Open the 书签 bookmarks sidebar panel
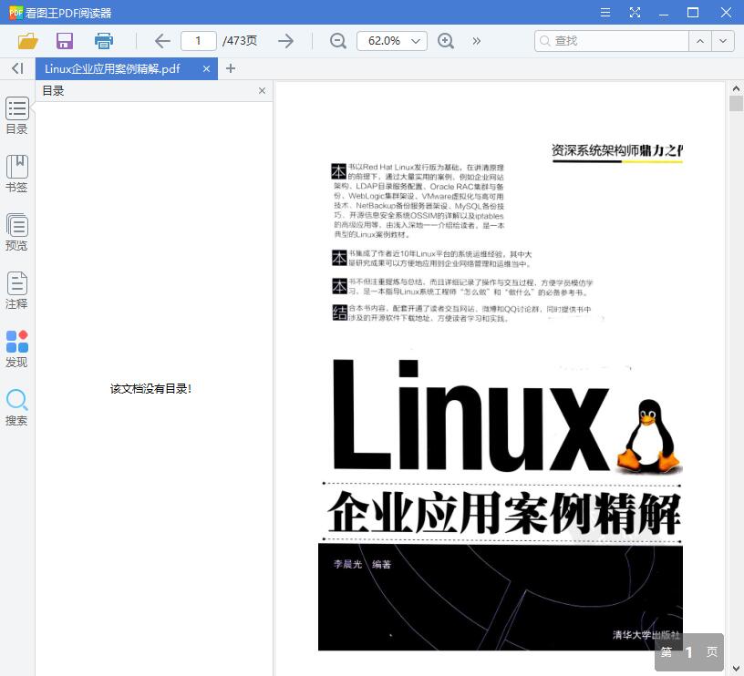Viewport: 744px width, 676px height. 17,173
